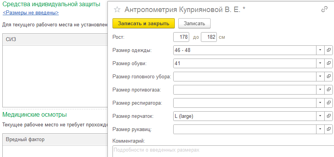Viewport: 334px width, 157px height.
Task: Click open icon next to Размер противогаза
Action: pos(329,90)
